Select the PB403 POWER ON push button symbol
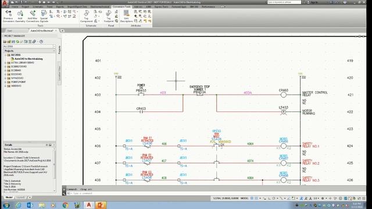Viewport: 372px width, 209px height. click(x=141, y=95)
